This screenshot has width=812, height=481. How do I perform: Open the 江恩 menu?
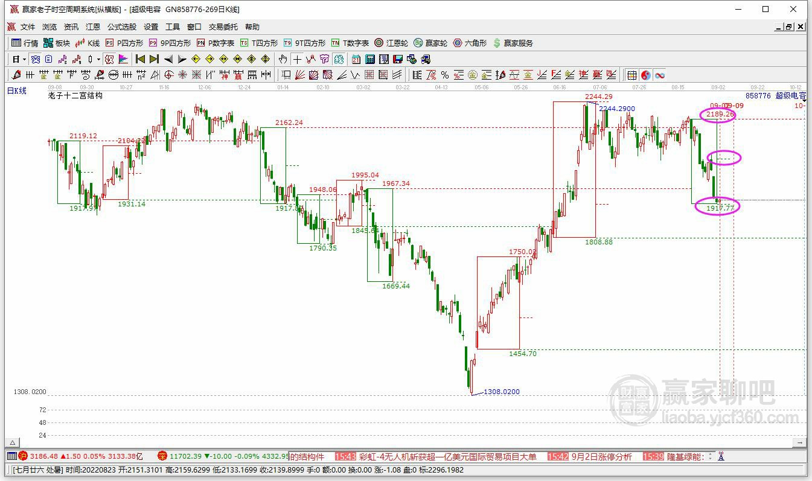coord(93,27)
